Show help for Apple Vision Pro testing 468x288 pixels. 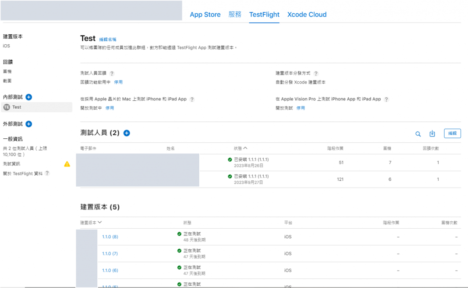[x=386, y=99]
